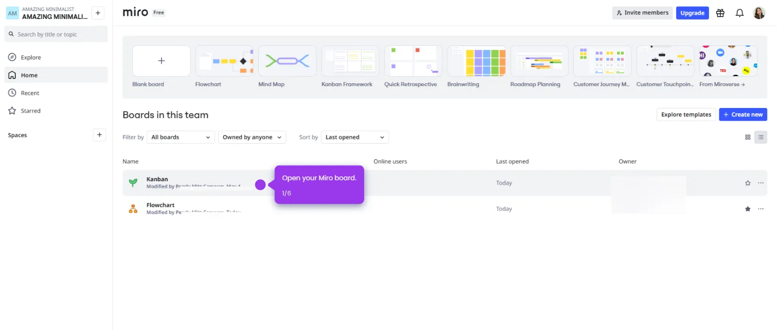Open the Last opened sort dropdown

[355, 137]
